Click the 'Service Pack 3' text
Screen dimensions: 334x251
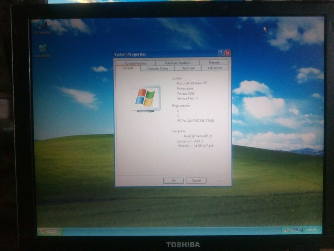[187, 98]
